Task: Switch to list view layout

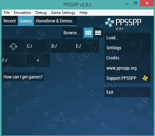Action: click(x=98, y=33)
